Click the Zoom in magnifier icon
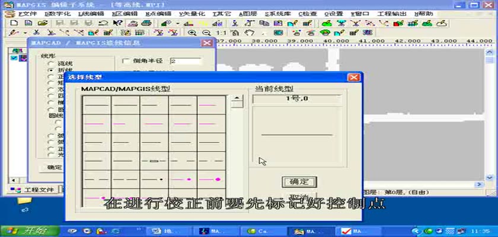Image resolution: width=498 pixels, height=237 pixels. point(192,33)
